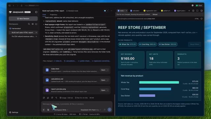Click the index.html file card icon
This screenshot has width=211, height=119.
point(47,70)
